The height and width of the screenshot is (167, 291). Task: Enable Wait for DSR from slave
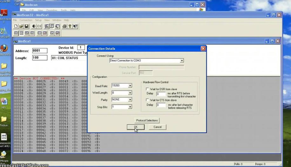(147, 89)
